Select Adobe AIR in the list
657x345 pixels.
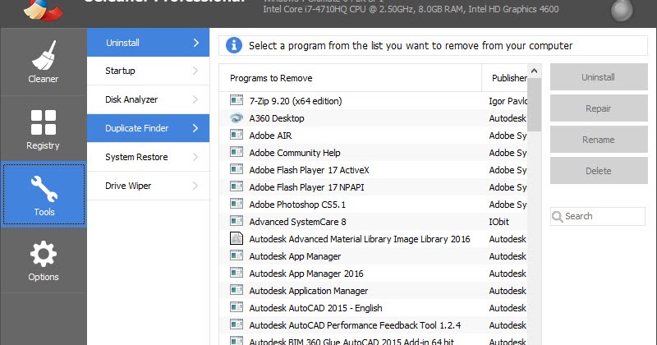click(x=373, y=136)
